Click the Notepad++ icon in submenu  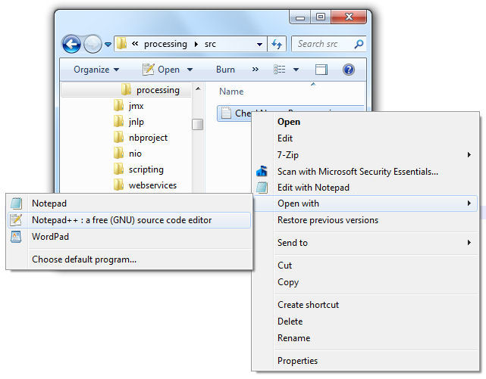coord(16,220)
